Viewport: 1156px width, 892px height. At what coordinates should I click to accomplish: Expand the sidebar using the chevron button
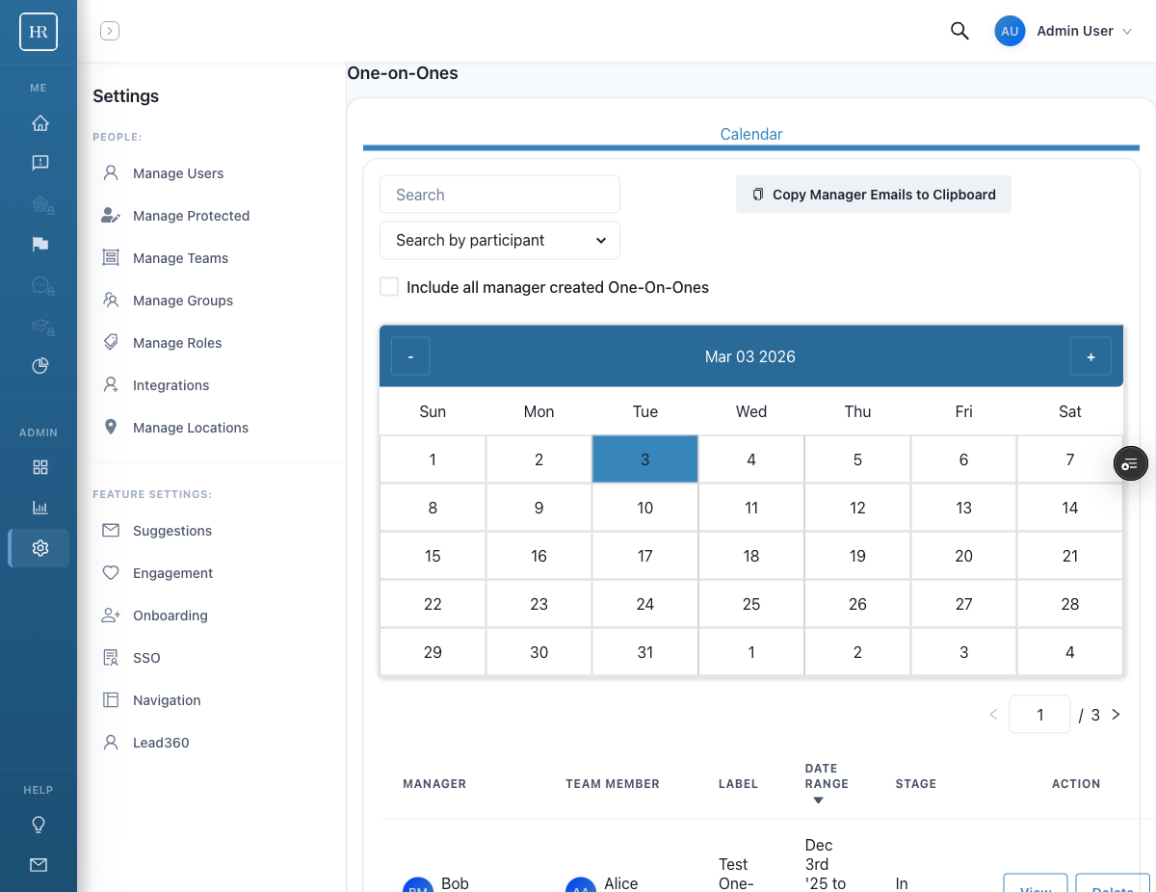[x=109, y=30]
